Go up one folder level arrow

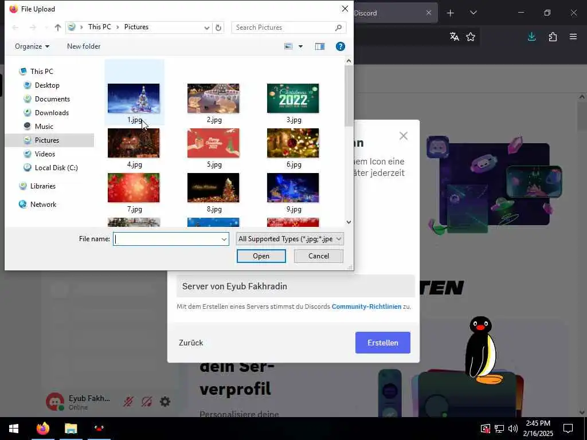pos(58,27)
